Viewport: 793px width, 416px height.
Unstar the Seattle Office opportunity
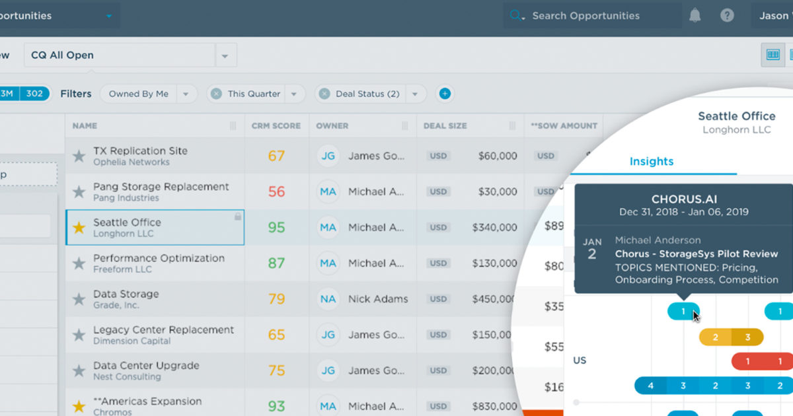click(x=79, y=228)
